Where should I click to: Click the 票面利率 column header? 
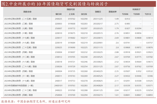point(113,12)
